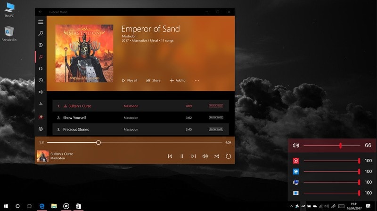
Task: Click the Music Pass badge on Show Yourself
Action: pyautogui.click(x=216, y=117)
